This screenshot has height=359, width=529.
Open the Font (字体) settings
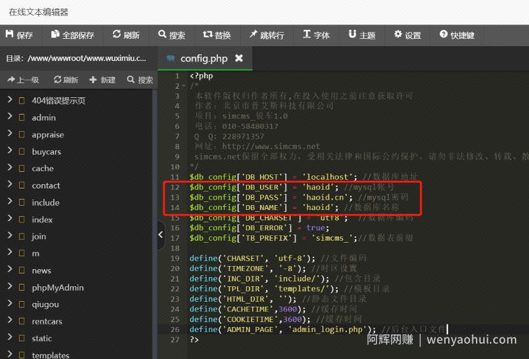[x=316, y=35]
